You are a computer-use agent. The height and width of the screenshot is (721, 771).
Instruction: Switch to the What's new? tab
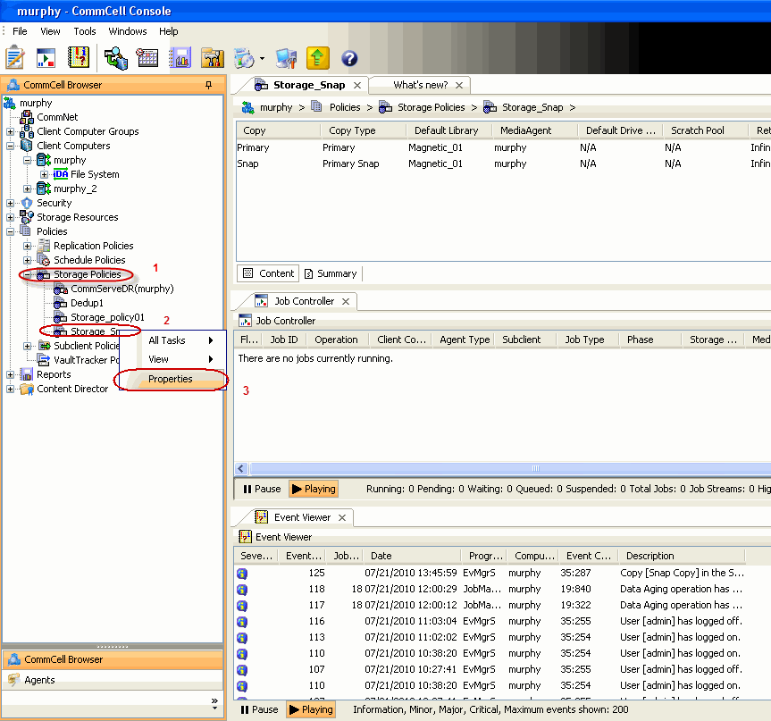click(x=421, y=85)
